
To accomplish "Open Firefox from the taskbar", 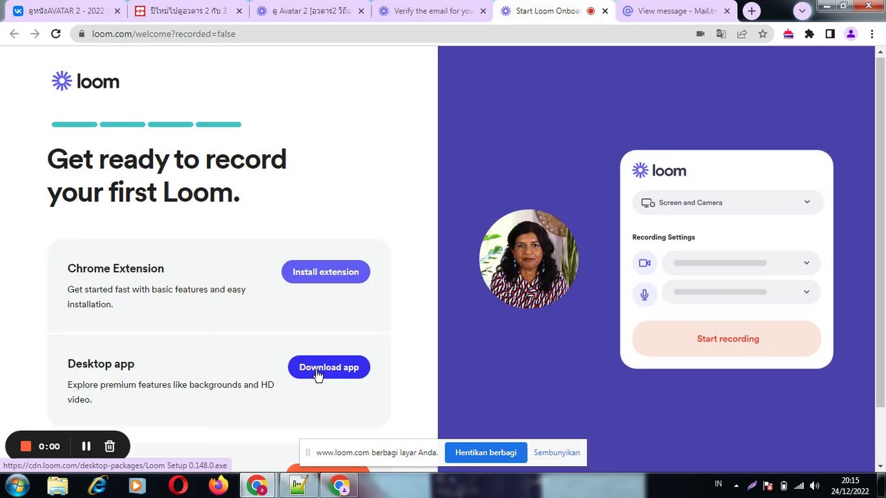I will tap(219, 486).
